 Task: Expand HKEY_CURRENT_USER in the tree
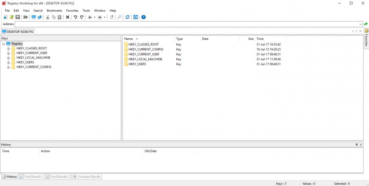click(9, 53)
